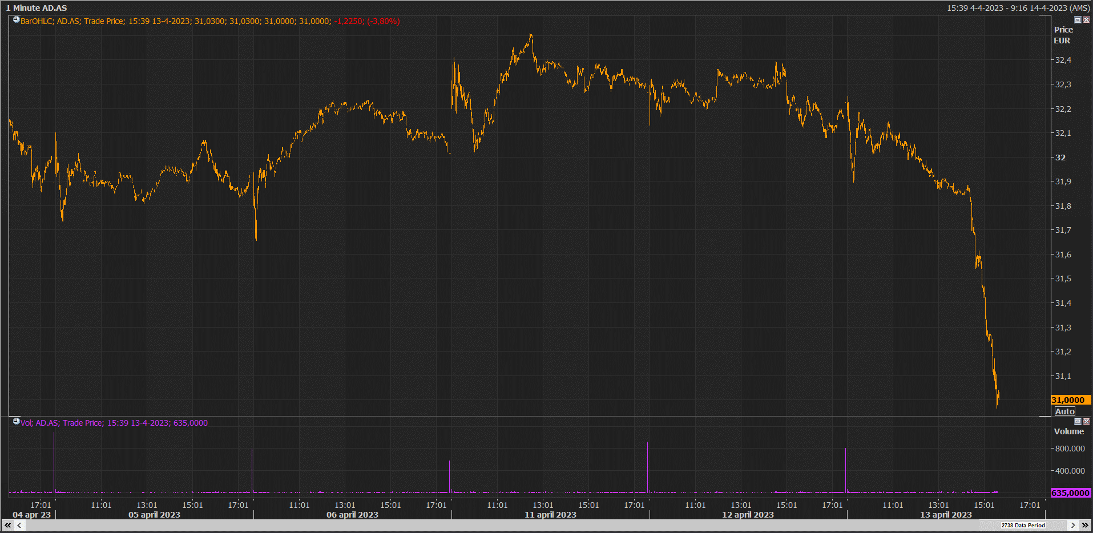Select the Vol AD.AS legend text
Viewport: 1093px width, 533px height.
coord(114,423)
